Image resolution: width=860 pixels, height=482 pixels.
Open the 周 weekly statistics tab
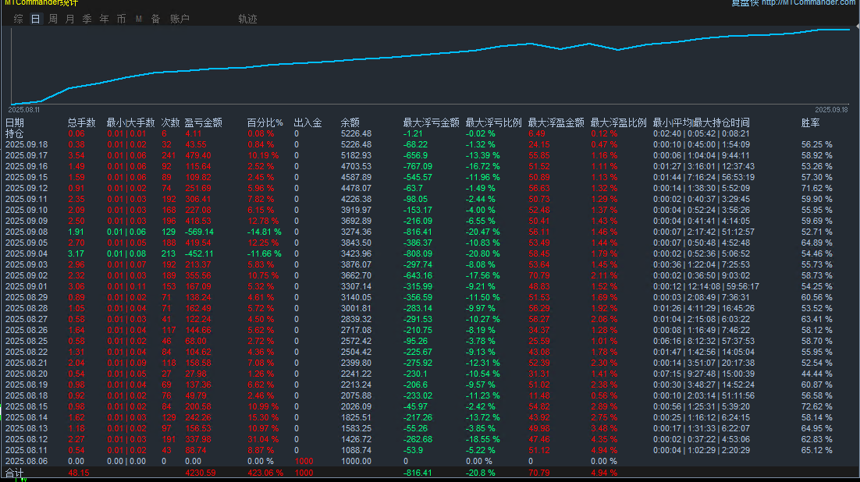(52, 19)
